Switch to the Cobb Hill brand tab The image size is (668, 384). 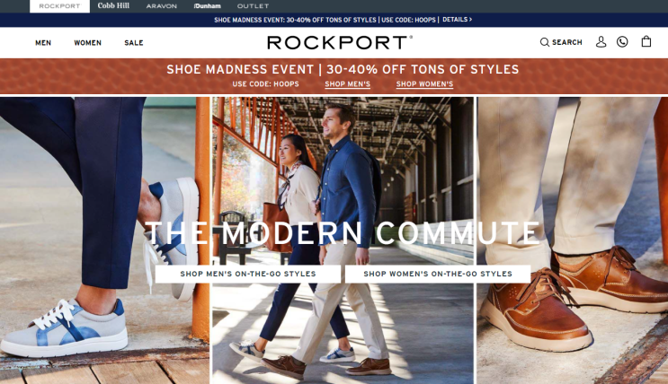[x=113, y=6]
